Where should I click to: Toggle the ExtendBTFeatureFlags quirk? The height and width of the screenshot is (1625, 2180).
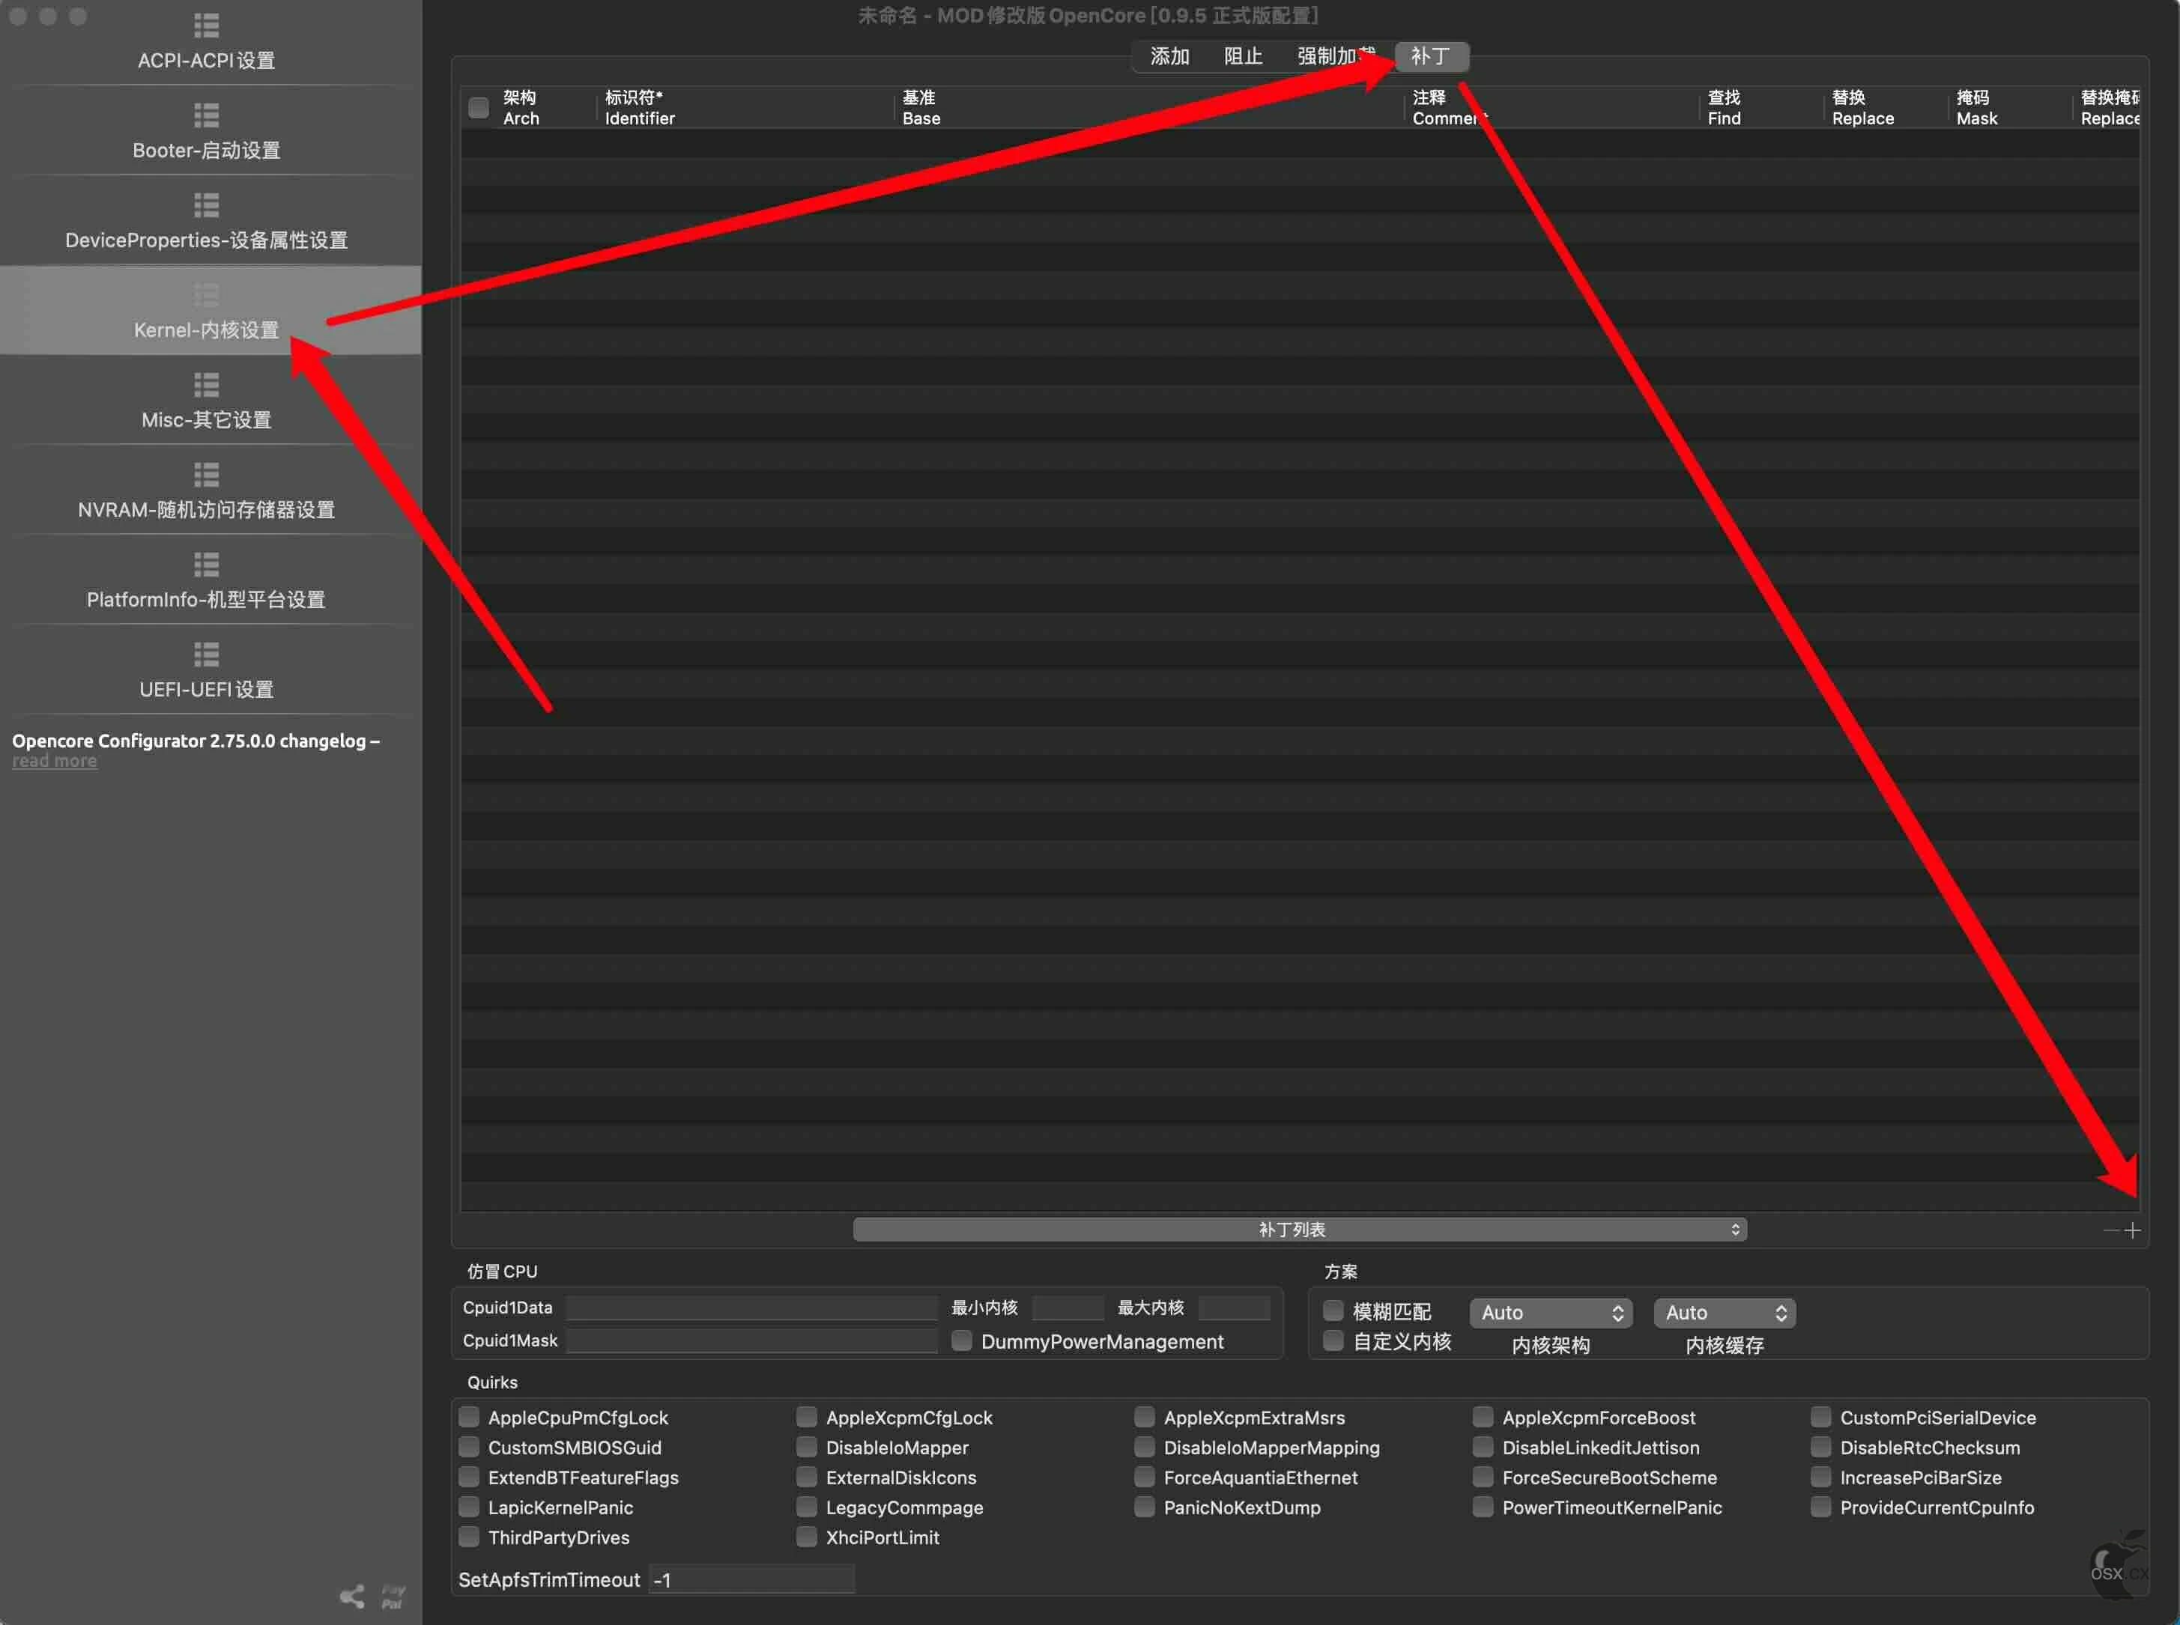[469, 1477]
